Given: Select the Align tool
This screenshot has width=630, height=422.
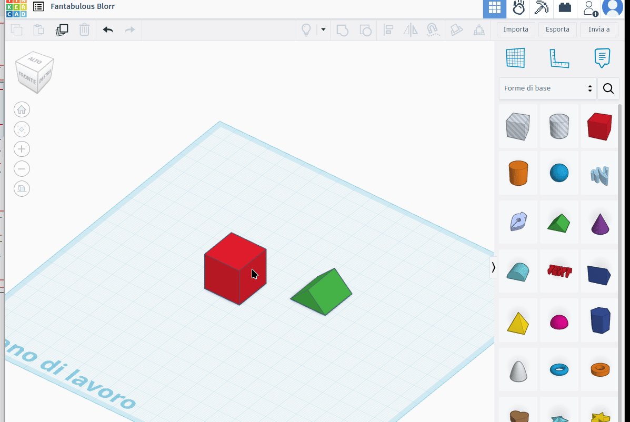Looking at the screenshot, I should point(388,30).
